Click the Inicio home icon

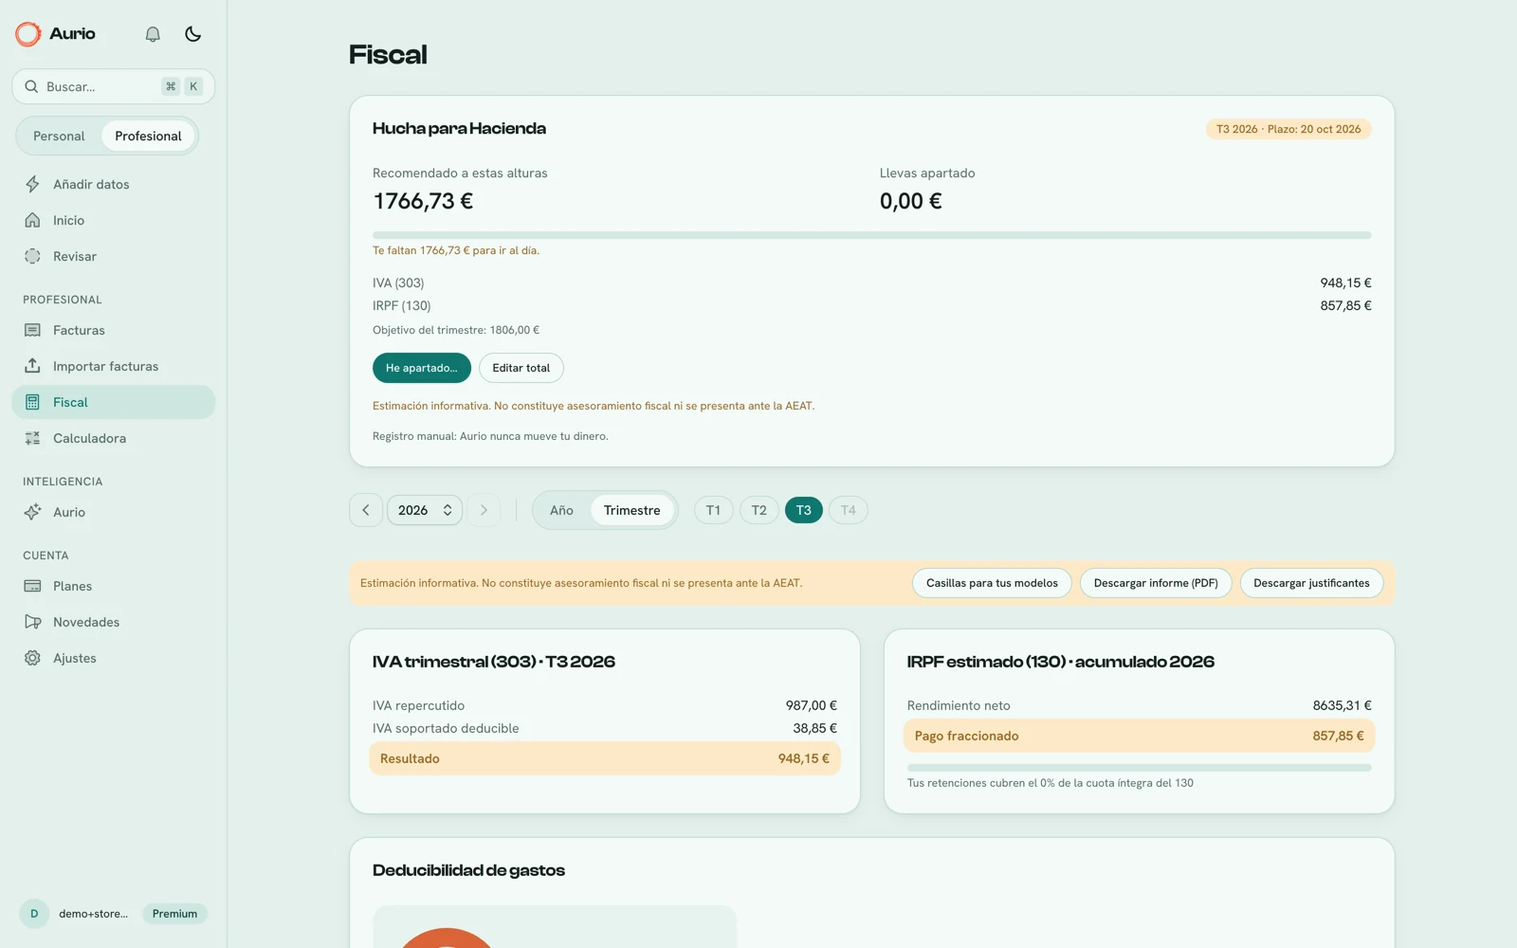pyautogui.click(x=32, y=220)
